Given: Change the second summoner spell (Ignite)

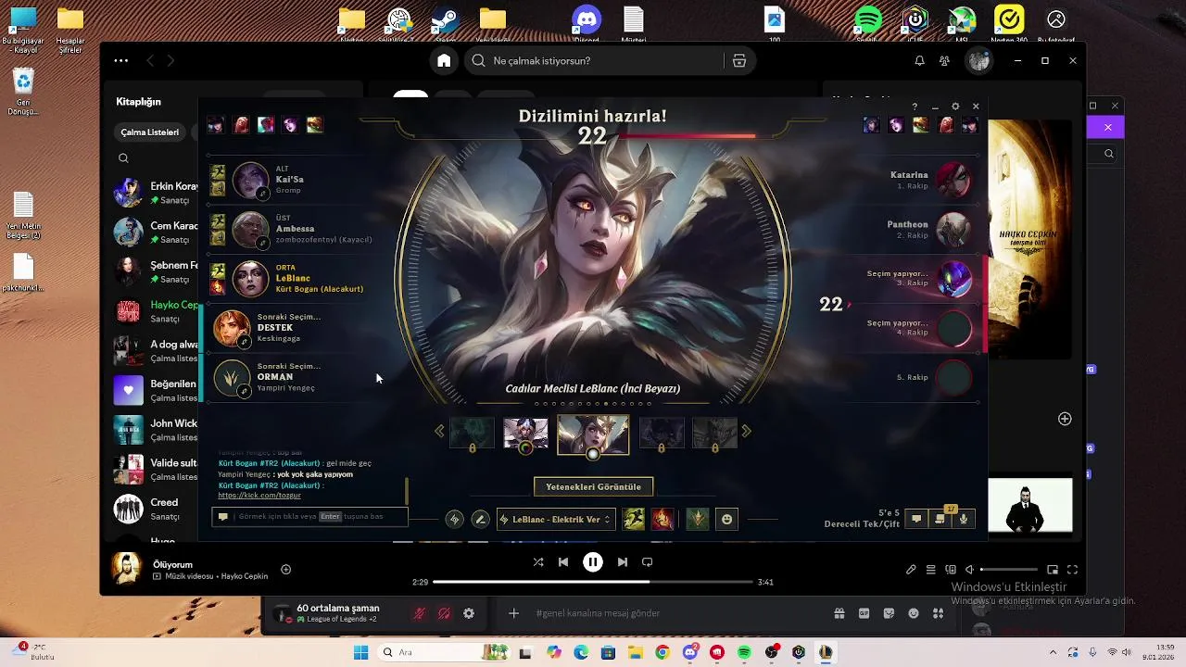Looking at the screenshot, I should (x=662, y=520).
